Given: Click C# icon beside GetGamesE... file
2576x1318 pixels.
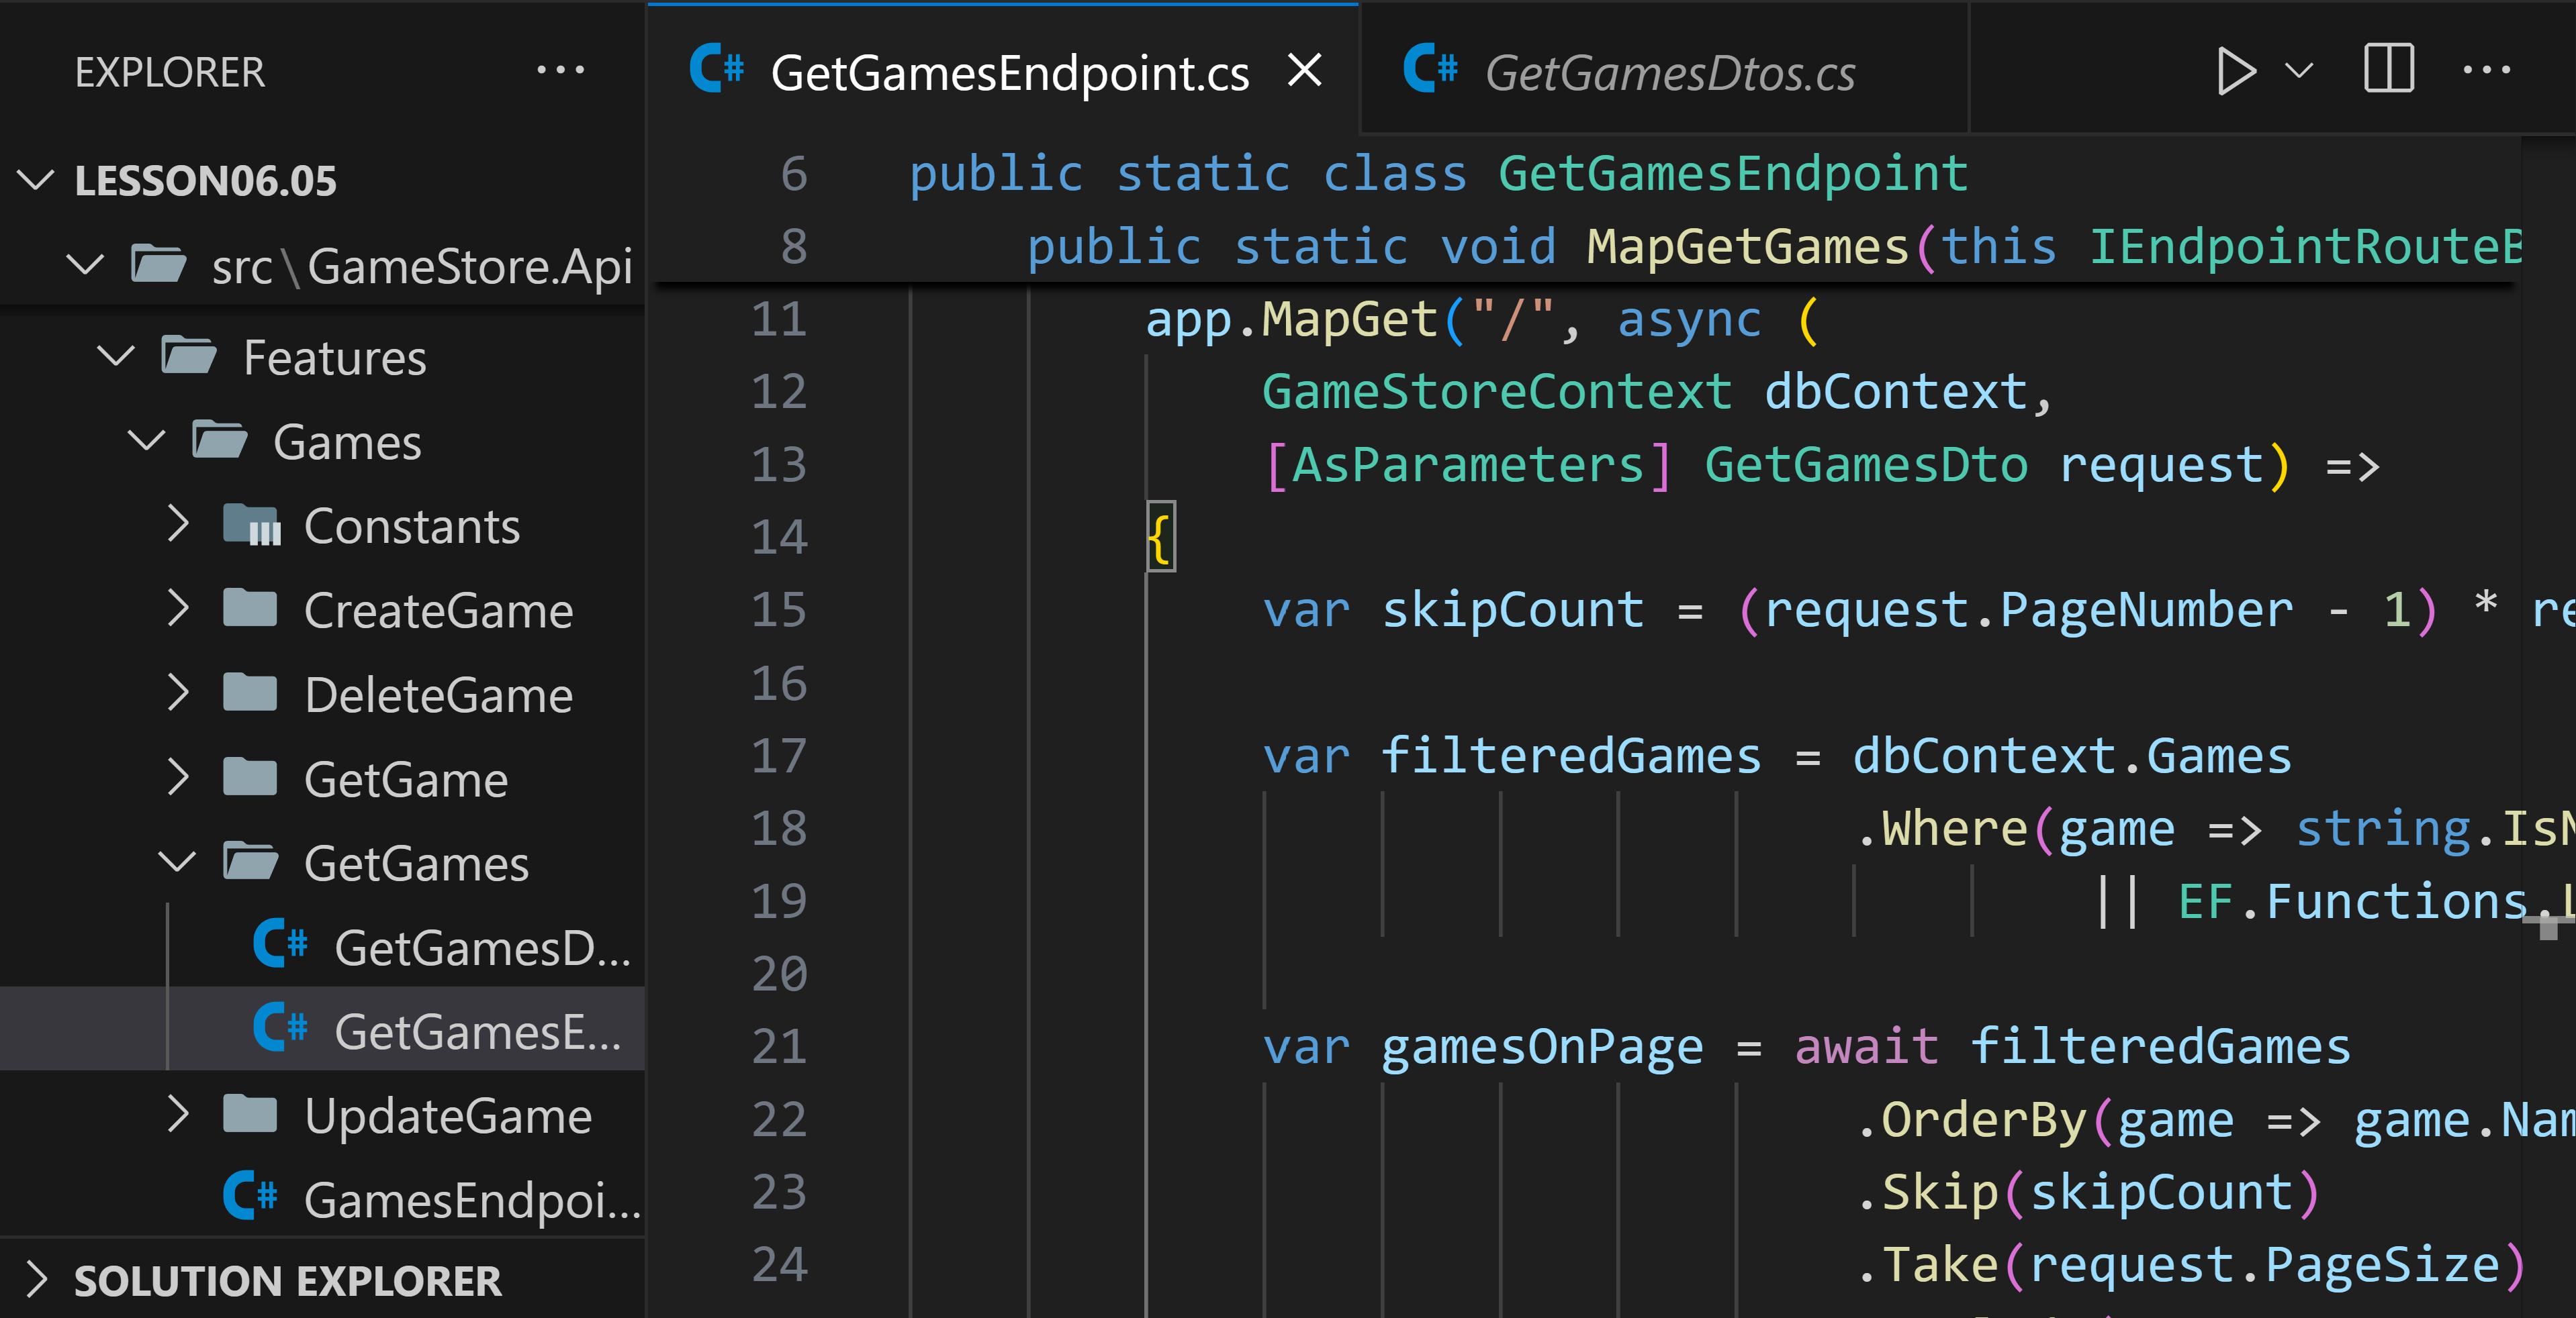Looking at the screenshot, I should click(x=281, y=1027).
